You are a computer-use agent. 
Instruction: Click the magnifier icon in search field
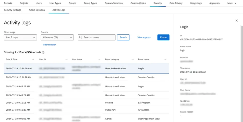click(x=81, y=38)
